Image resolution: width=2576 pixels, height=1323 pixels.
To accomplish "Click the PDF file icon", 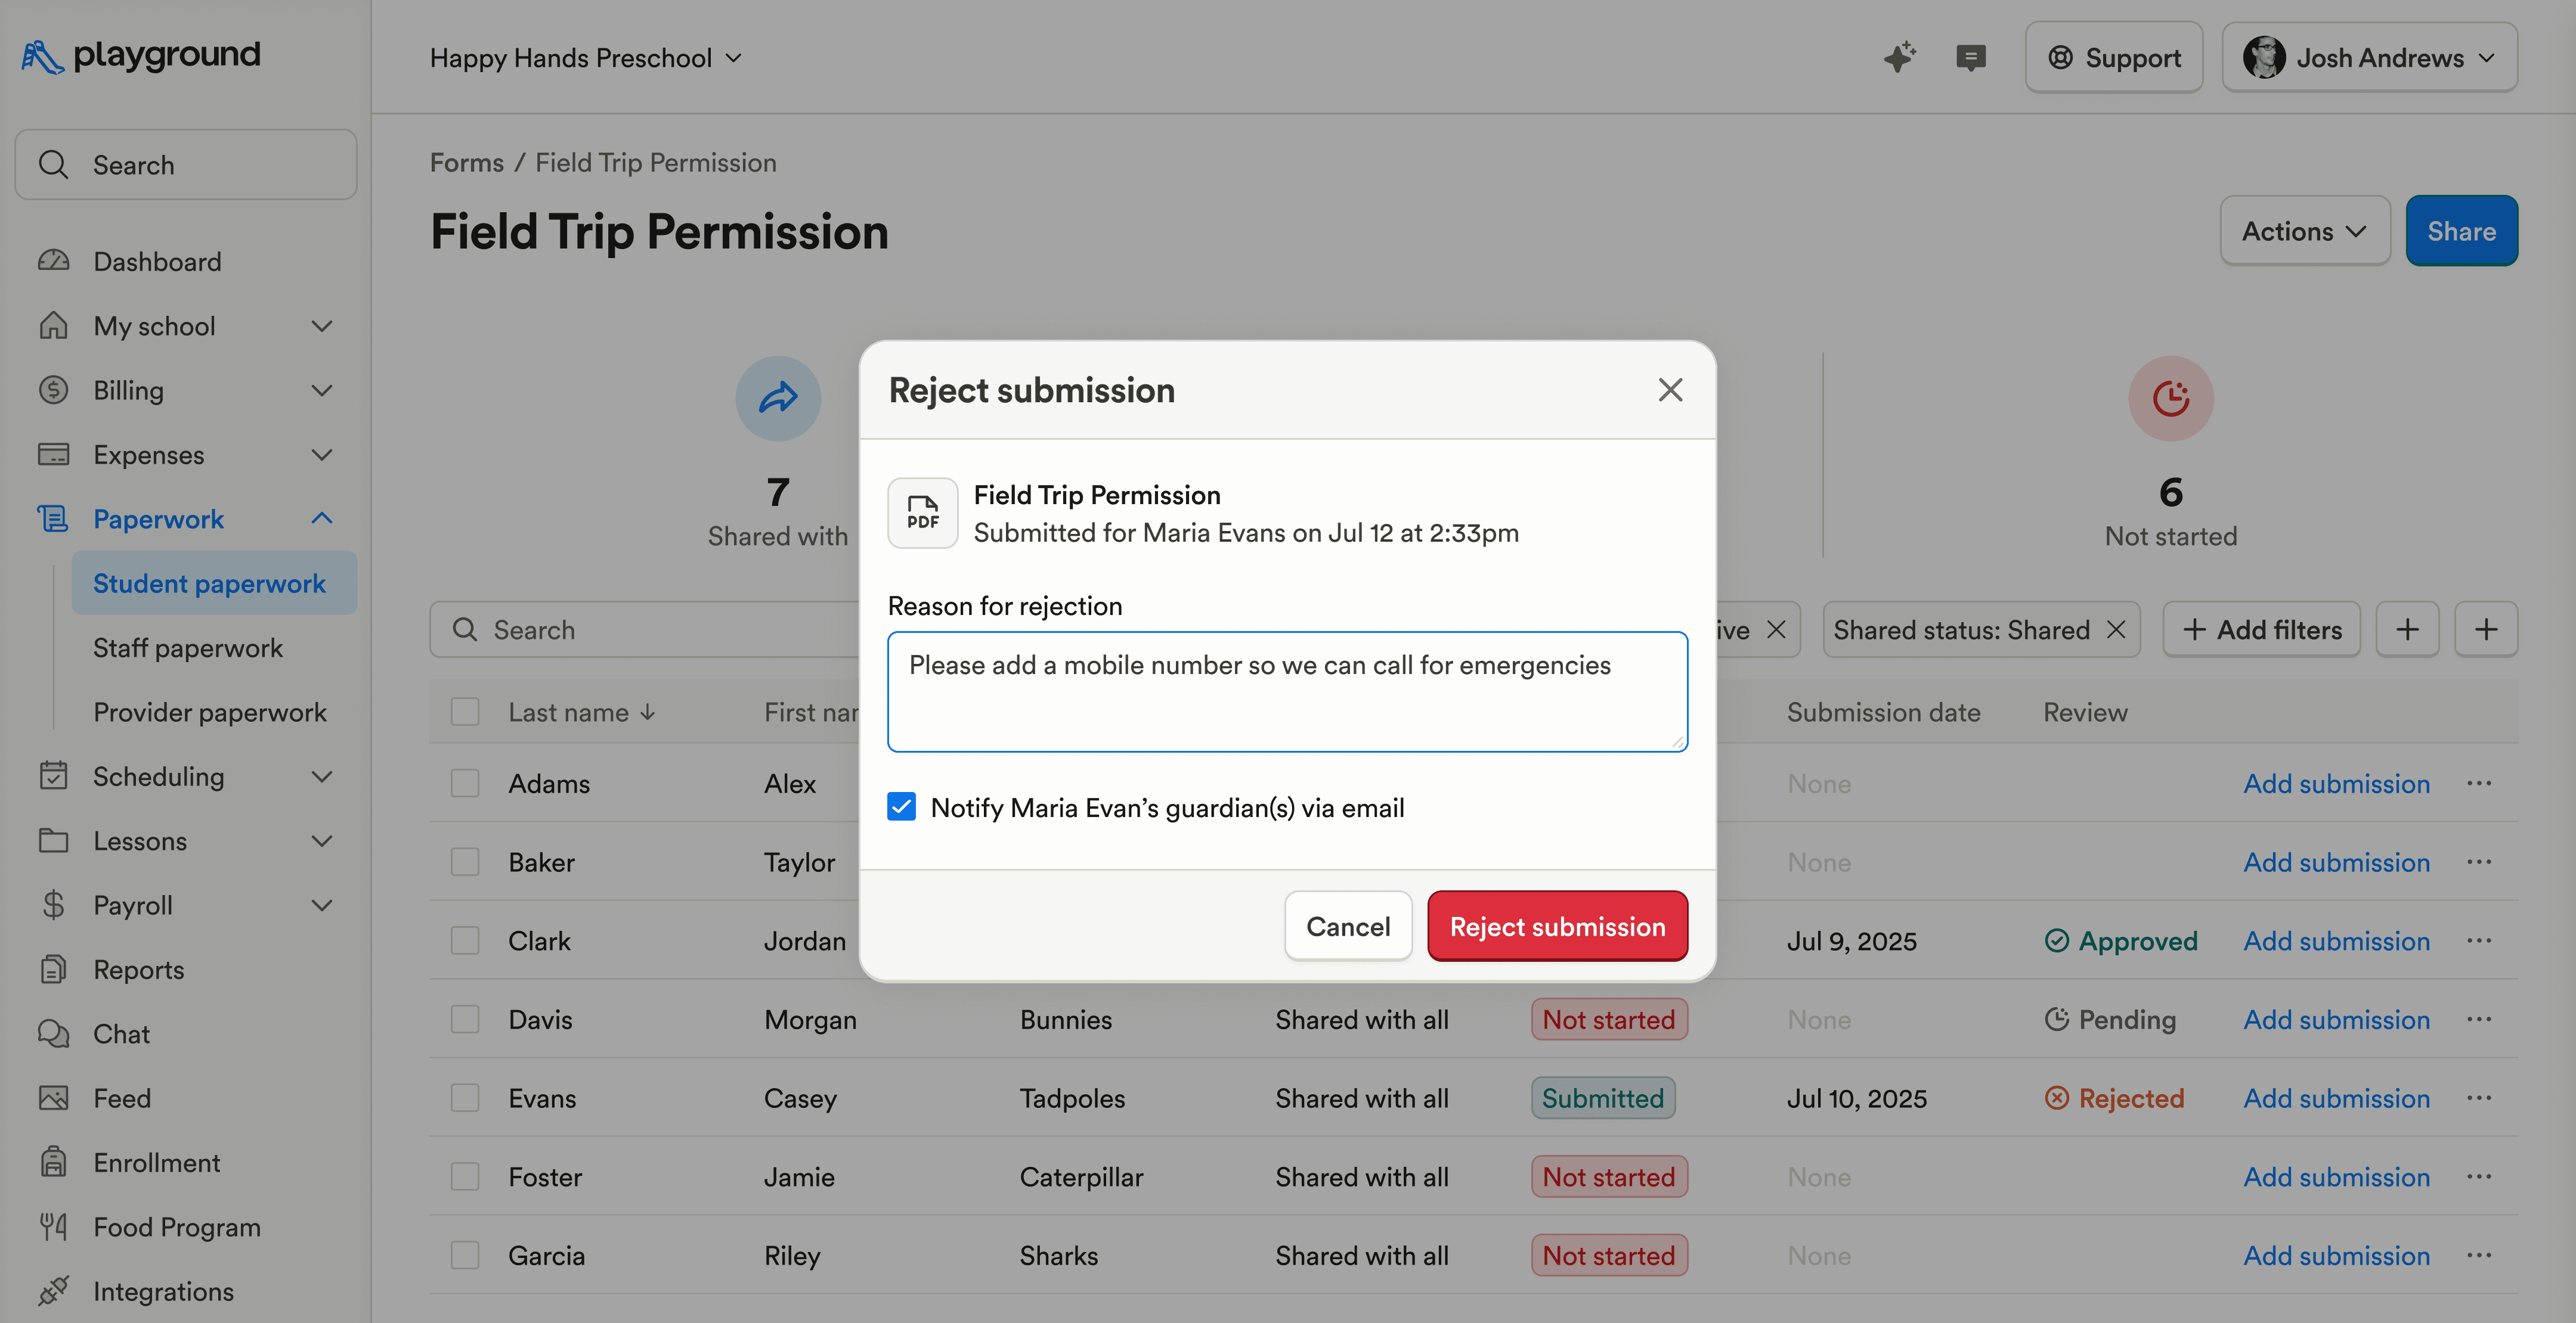I will [x=922, y=513].
